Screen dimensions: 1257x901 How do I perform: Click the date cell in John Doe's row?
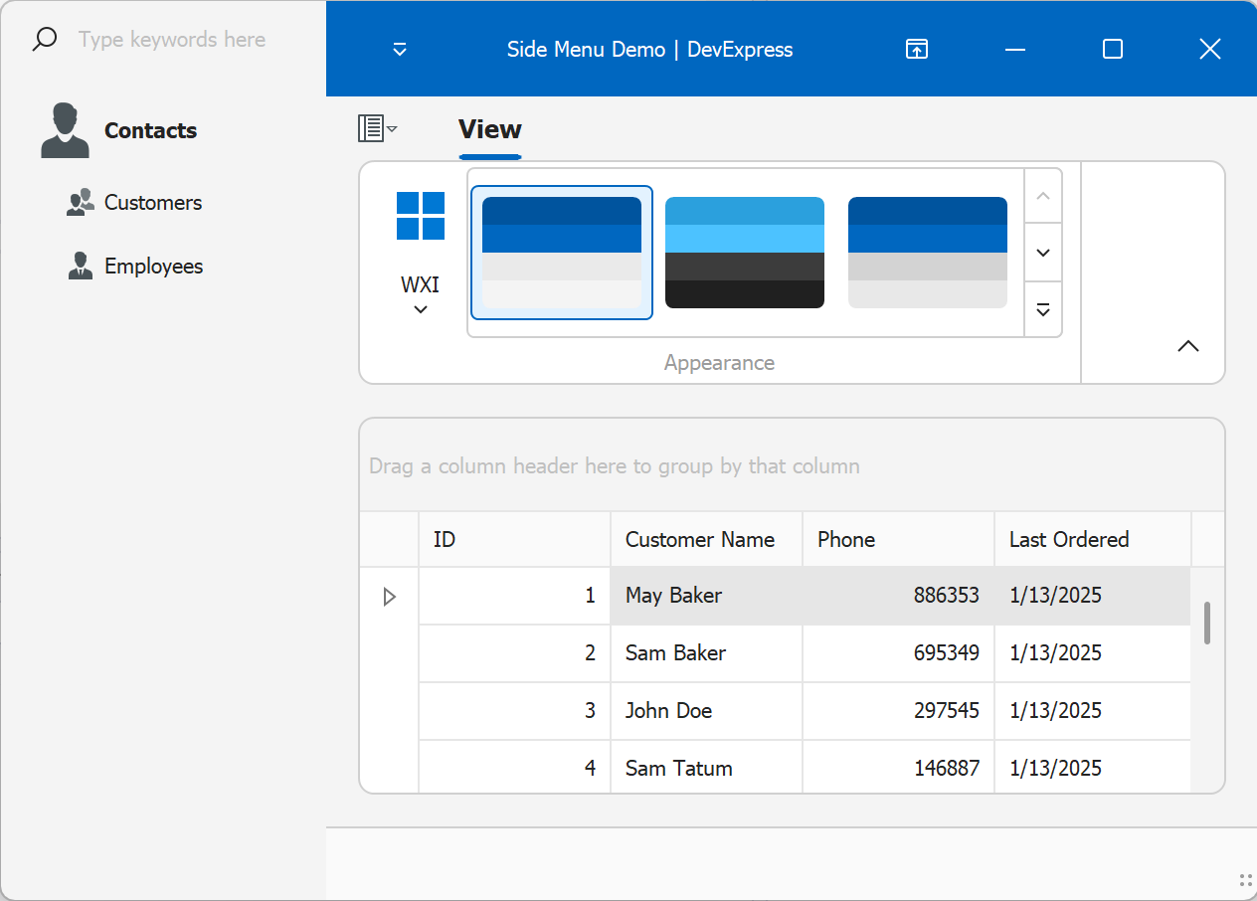[1093, 711]
